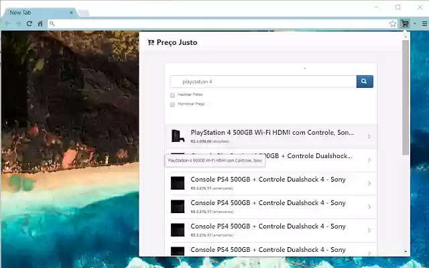The image size is (429, 268).
Task: Expand chevron on the Controle Dualshock... row
Action: click(369, 159)
